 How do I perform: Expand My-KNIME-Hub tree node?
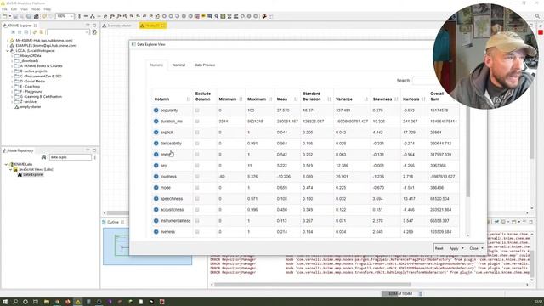click(8, 41)
